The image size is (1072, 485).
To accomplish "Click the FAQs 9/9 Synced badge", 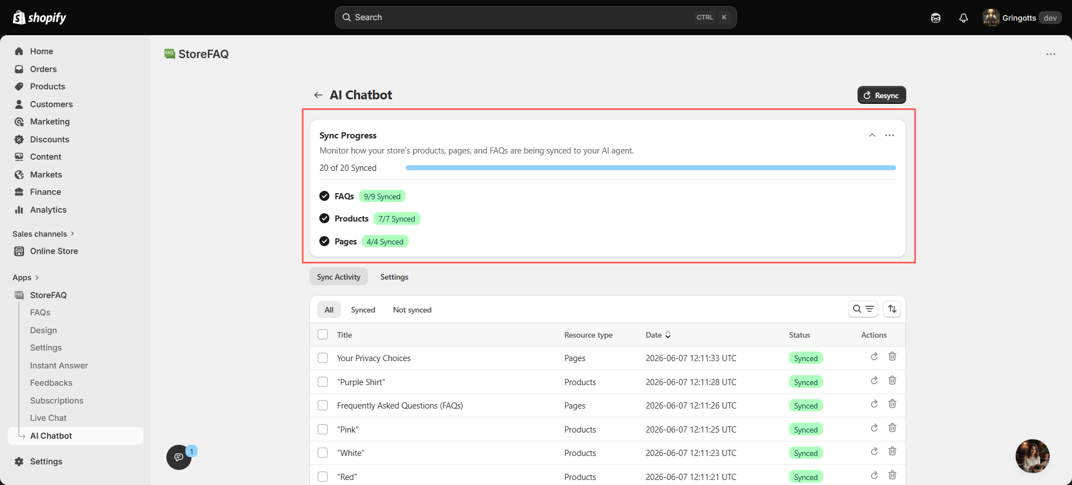I will coord(382,196).
